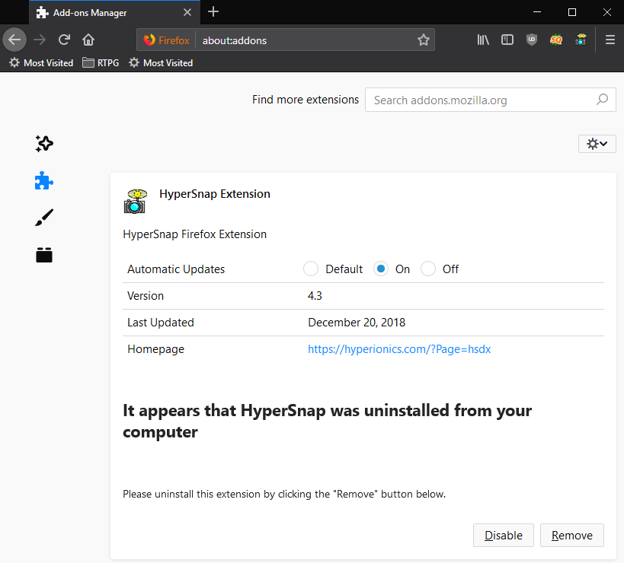Image resolution: width=624 pixels, height=563 pixels.
Task: Open the Firefox home page
Action: tap(88, 40)
